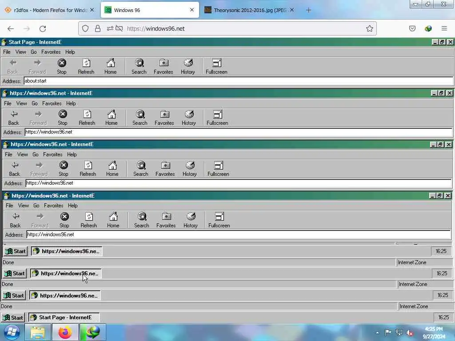Viewport: 455px width, 341px height.
Task: Open History in the Start Page window
Action: (188, 67)
